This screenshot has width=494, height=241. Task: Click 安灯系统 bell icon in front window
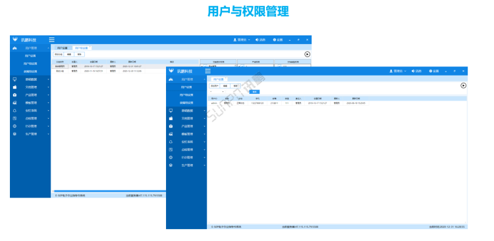(171, 142)
